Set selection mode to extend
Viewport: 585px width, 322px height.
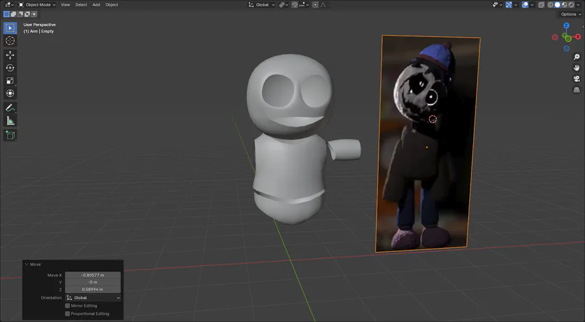click(x=14, y=14)
